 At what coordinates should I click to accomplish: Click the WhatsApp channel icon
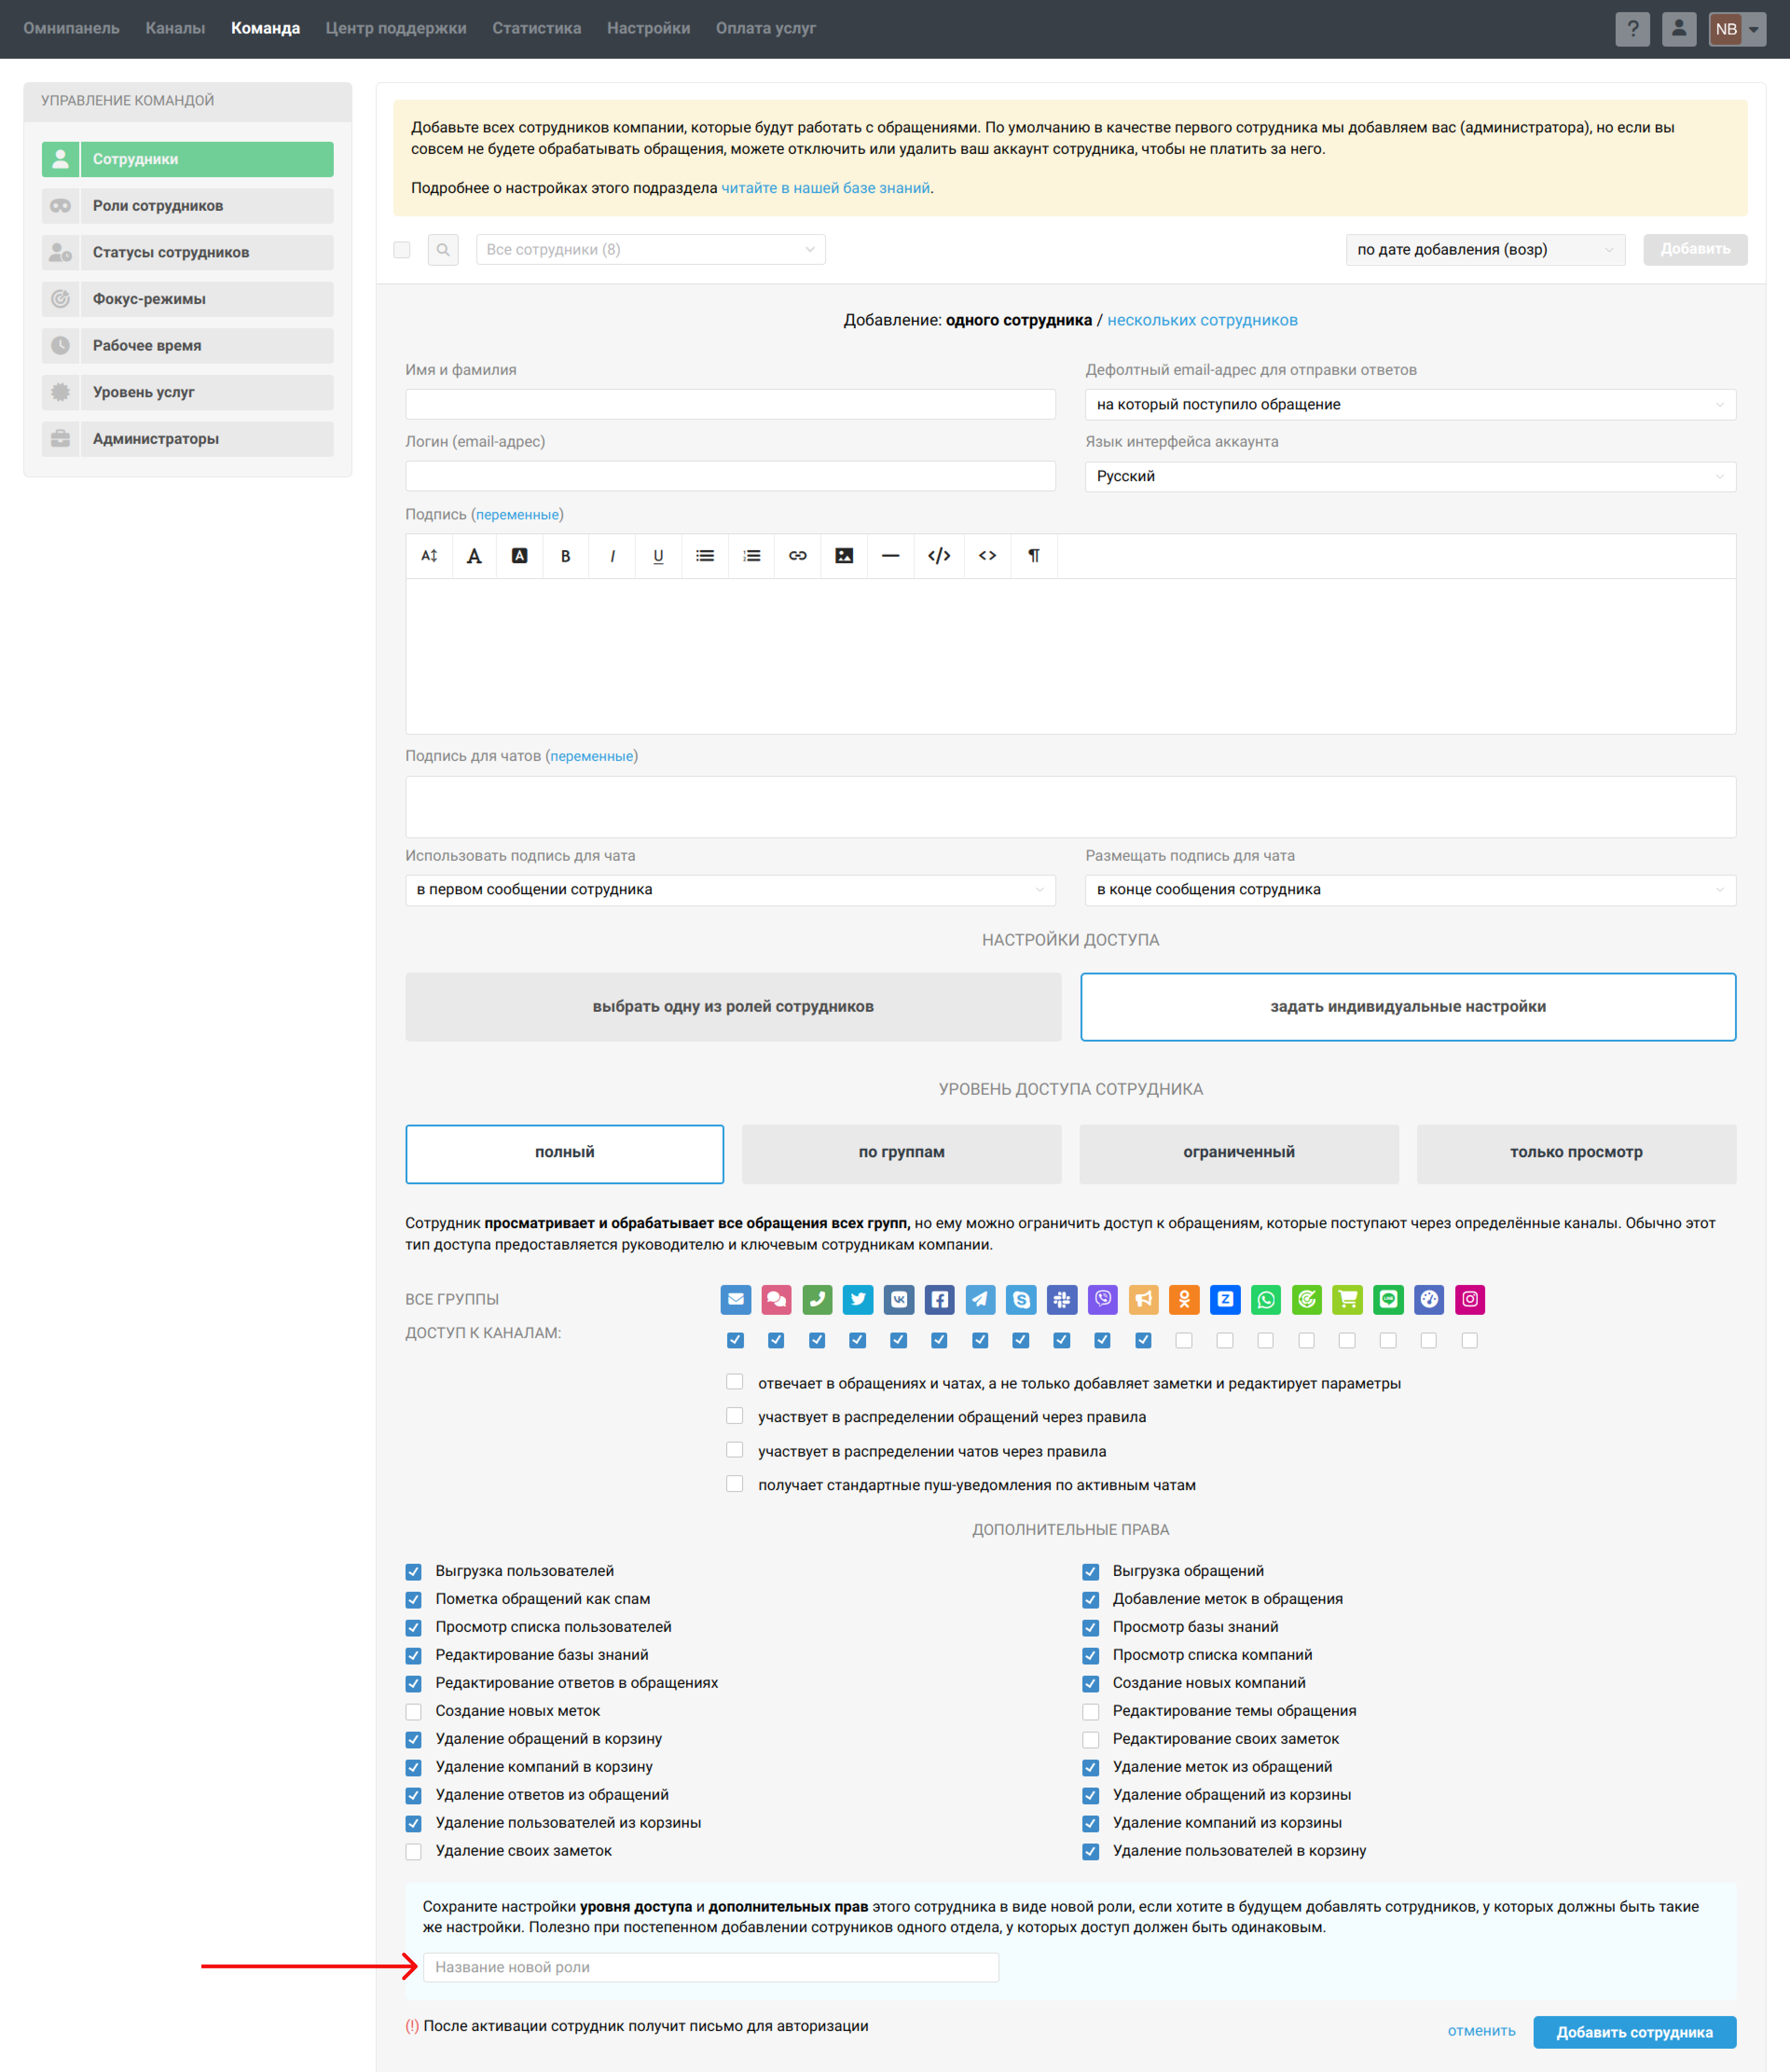1265,1299
